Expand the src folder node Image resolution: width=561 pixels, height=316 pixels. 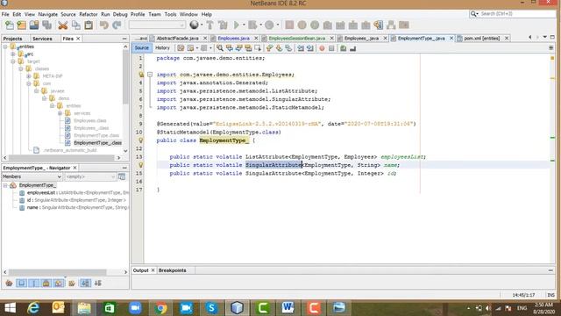13,54
